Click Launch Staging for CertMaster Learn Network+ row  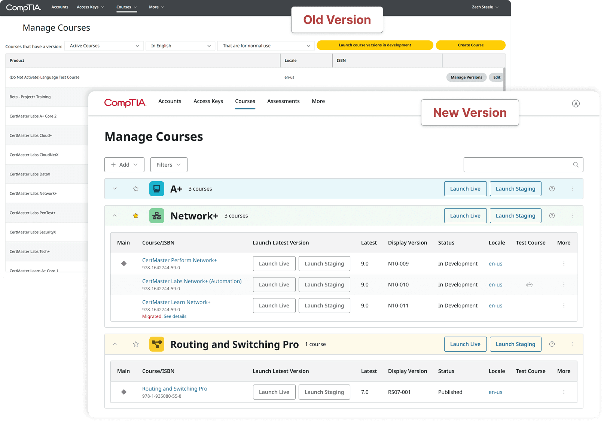tap(324, 306)
